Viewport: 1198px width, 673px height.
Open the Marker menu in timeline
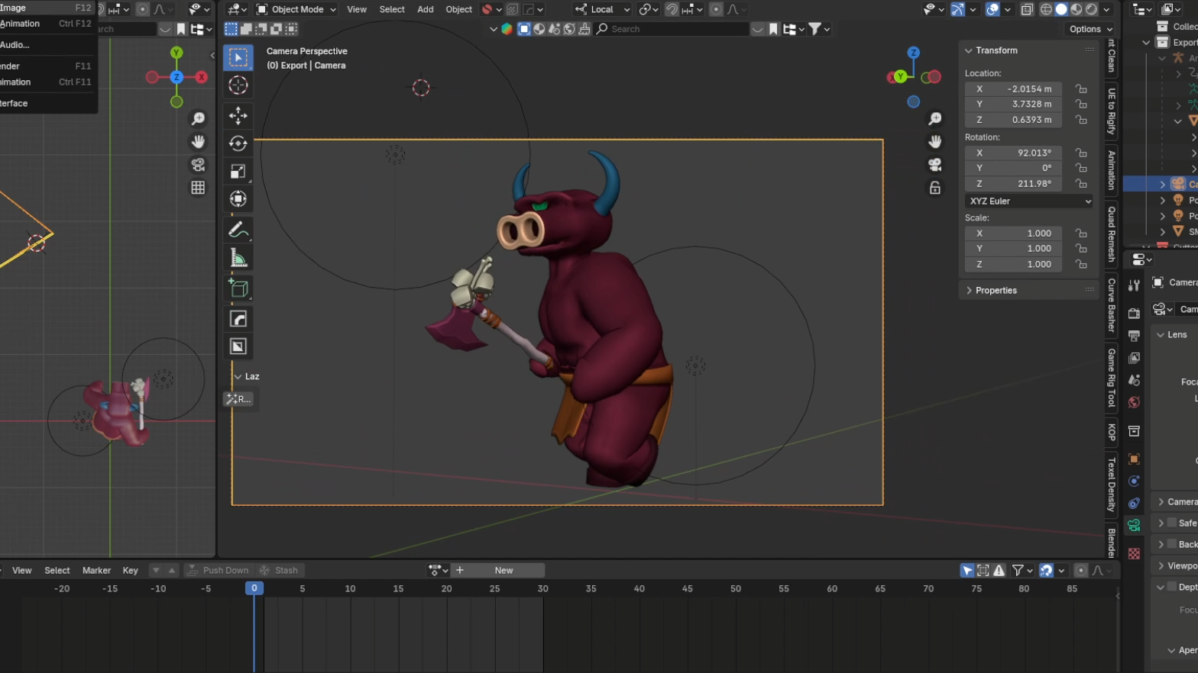96,571
